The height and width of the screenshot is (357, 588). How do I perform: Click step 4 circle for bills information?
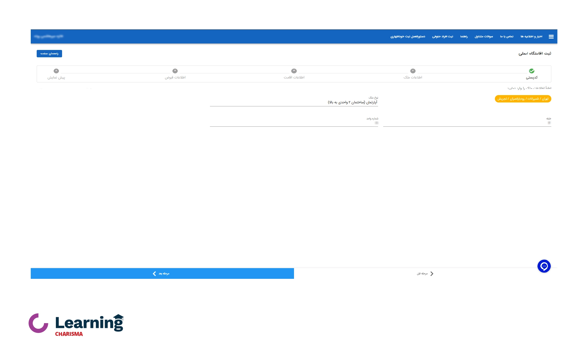coord(175,71)
